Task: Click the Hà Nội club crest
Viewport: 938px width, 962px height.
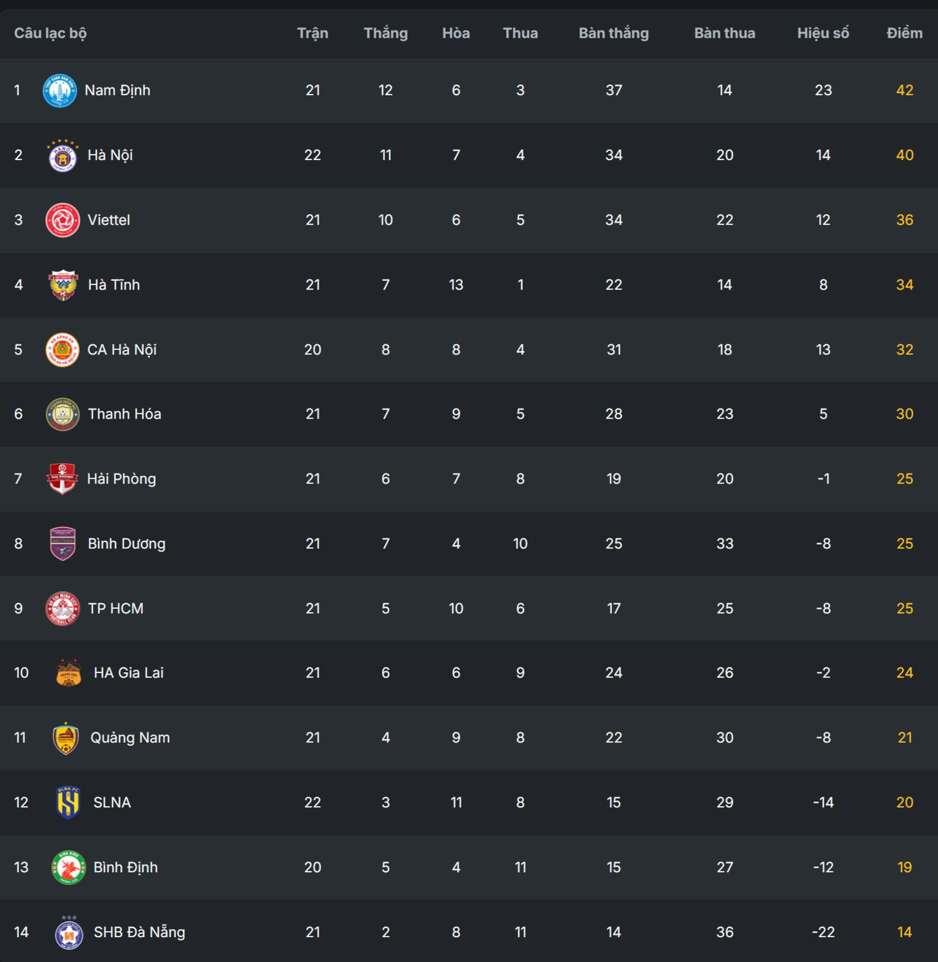Action: pos(62,156)
